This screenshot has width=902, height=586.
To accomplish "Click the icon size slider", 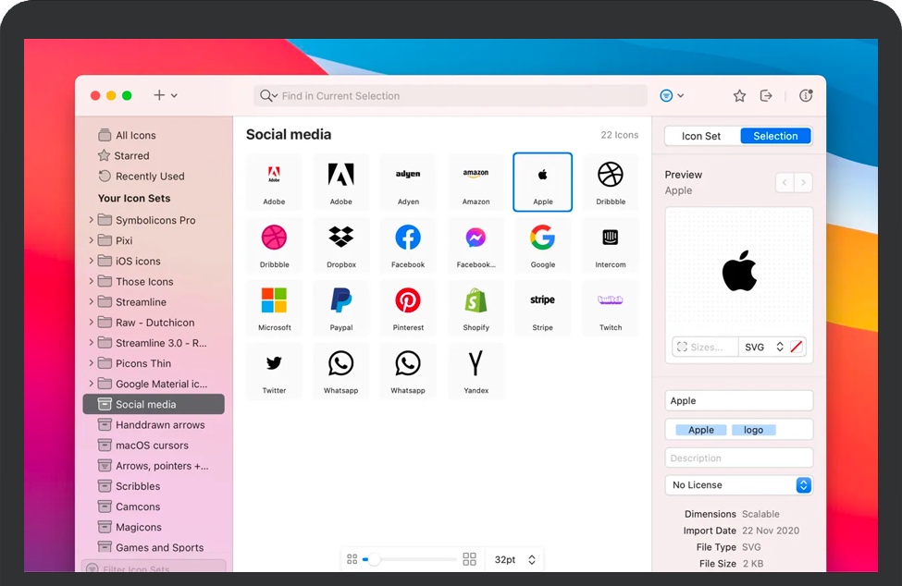I will coord(410,559).
